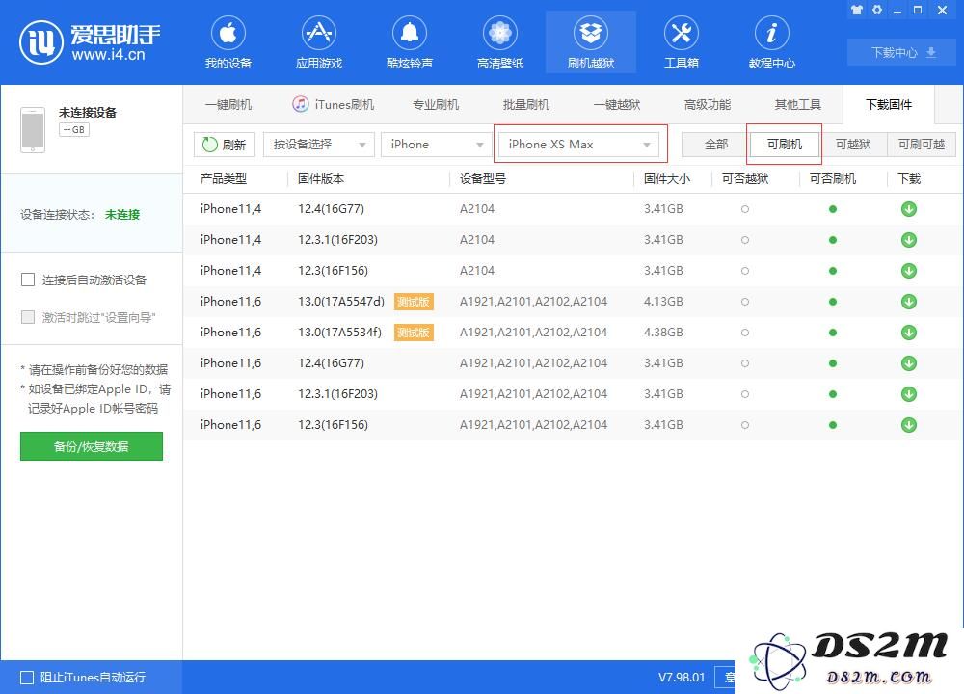Sort by 固件大小 column header

(667, 179)
